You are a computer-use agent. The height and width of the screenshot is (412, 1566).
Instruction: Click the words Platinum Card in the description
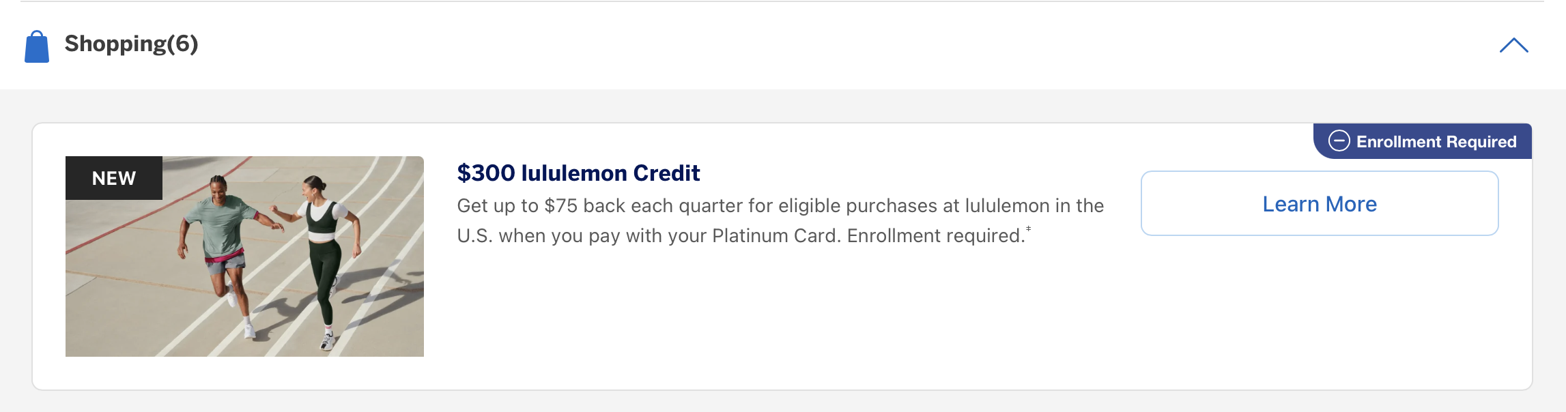pyautogui.click(x=775, y=236)
